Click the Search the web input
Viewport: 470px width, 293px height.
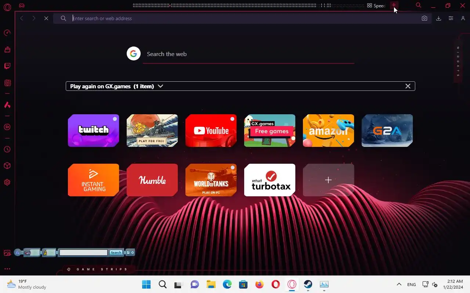[249, 54]
